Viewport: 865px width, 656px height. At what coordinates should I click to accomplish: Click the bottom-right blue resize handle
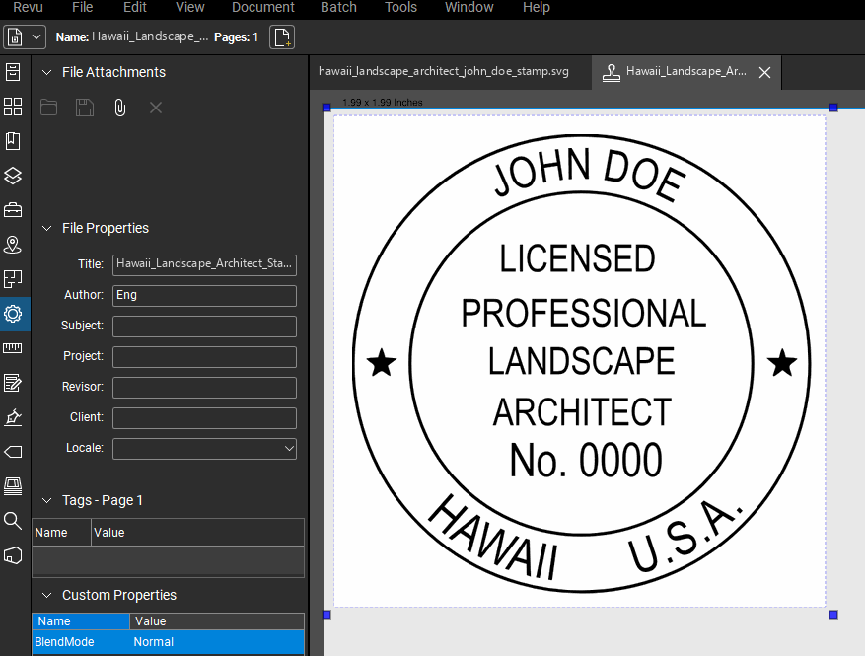pos(833,615)
